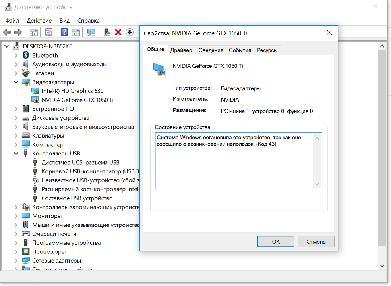Open the Файл menu
Screen dimensions: 391x286
tap(12, 21)
